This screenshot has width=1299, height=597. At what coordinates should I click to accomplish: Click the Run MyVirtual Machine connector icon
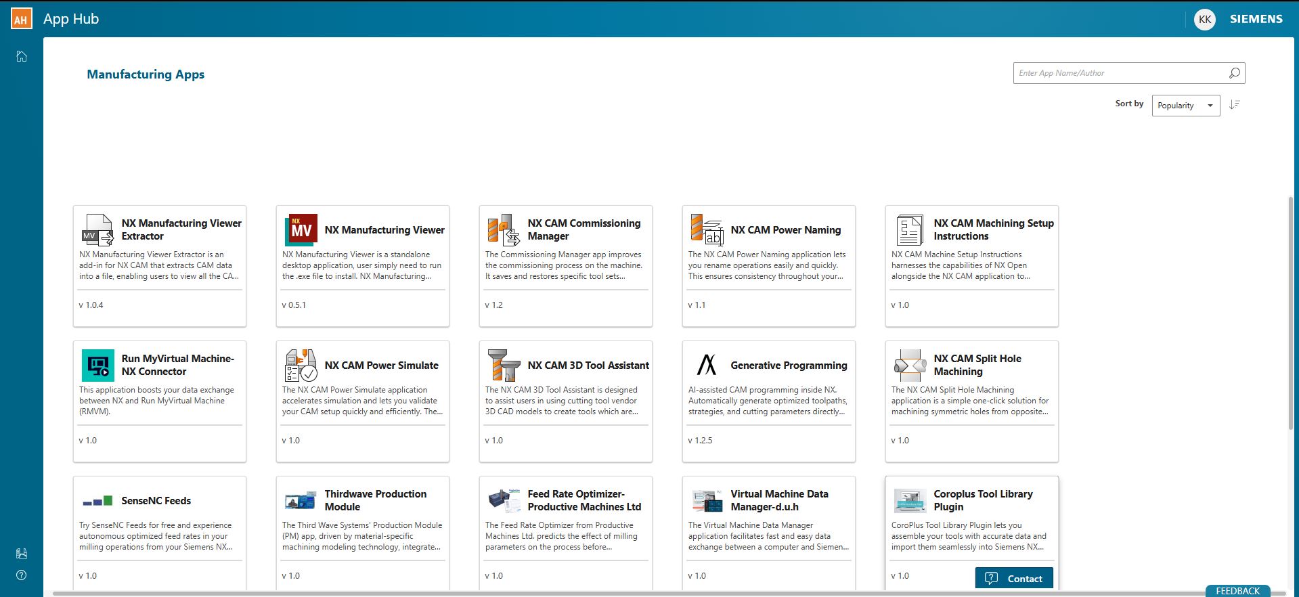coord(97,366)
